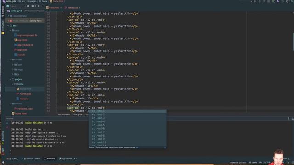The image size is (294, 165).
Task: Collapse the assets folder arrow
Action: click(x=11, y=60)
